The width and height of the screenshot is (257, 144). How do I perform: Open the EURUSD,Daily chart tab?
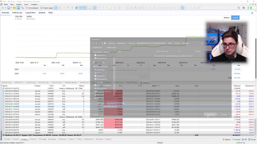(7, 83)
